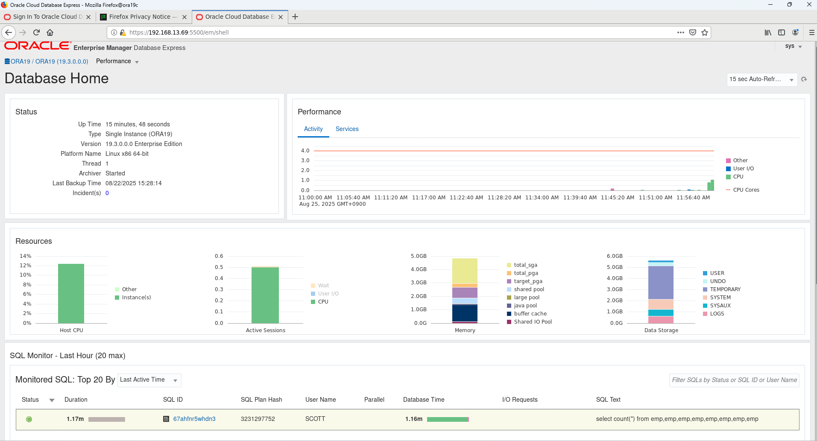This screenshot has width=817, height=441.
Task: Close the Firefox Privacy Notice tab
Action: coord(184,17)
